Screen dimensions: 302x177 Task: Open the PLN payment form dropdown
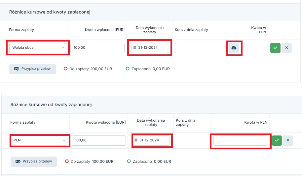click(x=39, y=140)
